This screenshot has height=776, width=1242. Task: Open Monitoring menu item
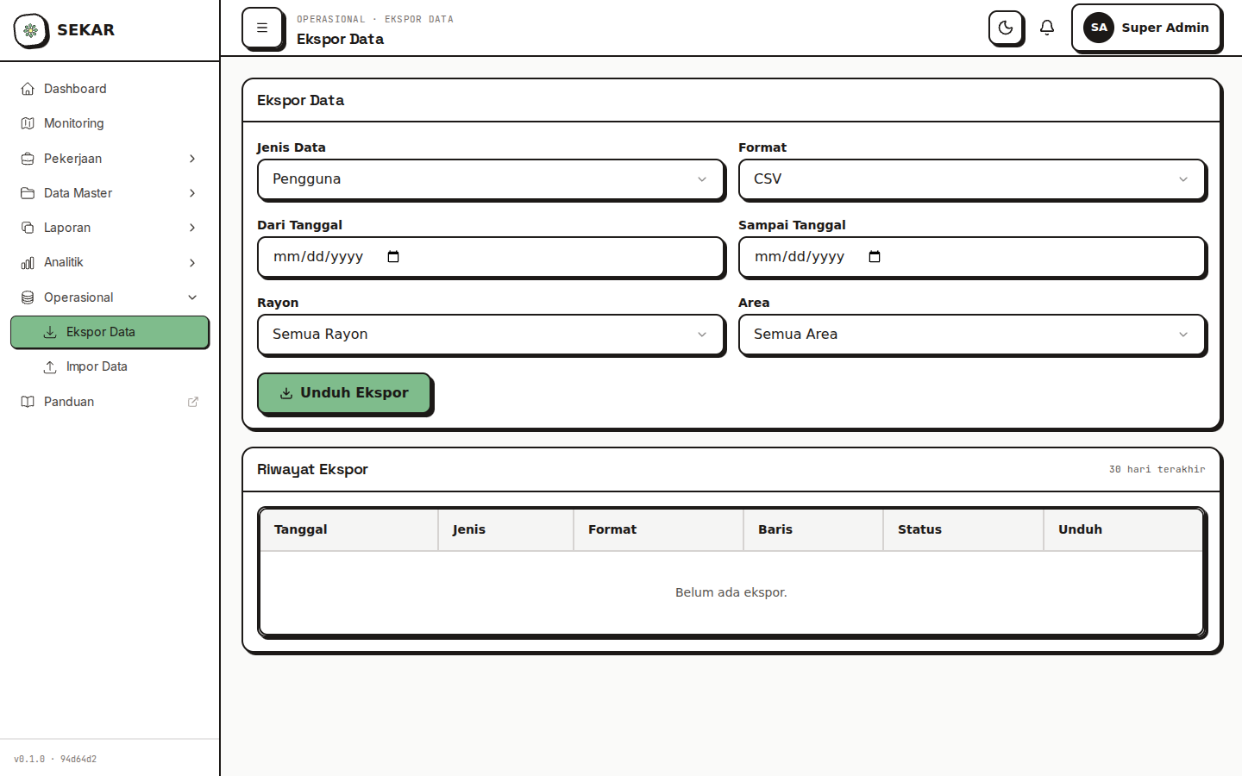(110, 123)
